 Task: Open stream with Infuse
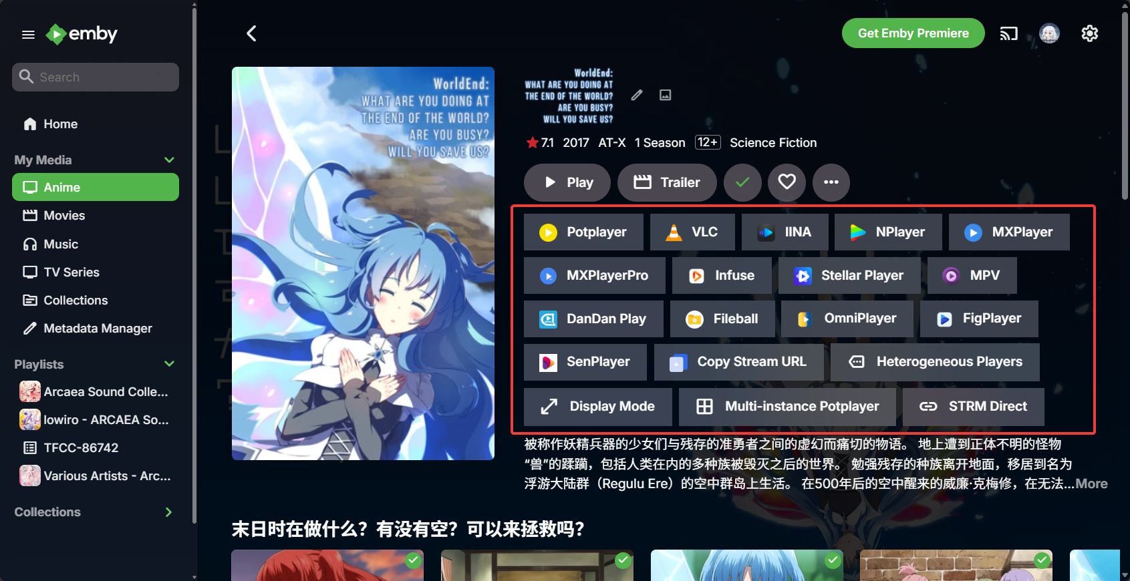click(722, 275)
